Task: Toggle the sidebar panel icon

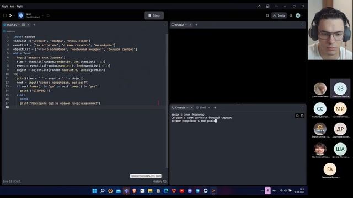Action: [x=5, y=15]
